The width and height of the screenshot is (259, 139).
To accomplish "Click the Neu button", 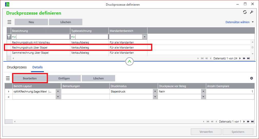I will 31,22.
